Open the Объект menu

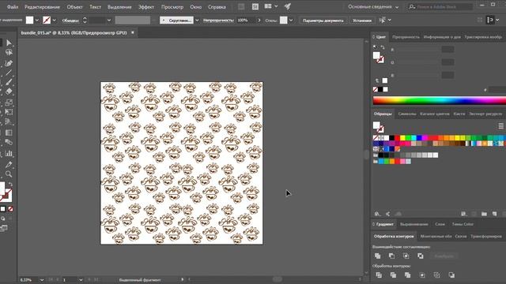(75, 7)
